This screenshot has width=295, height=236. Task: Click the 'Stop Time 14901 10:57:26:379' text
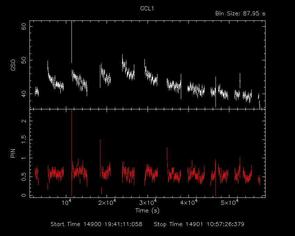(199, 224)
